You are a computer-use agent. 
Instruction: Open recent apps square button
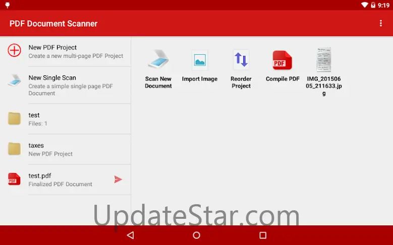[263, 235]
